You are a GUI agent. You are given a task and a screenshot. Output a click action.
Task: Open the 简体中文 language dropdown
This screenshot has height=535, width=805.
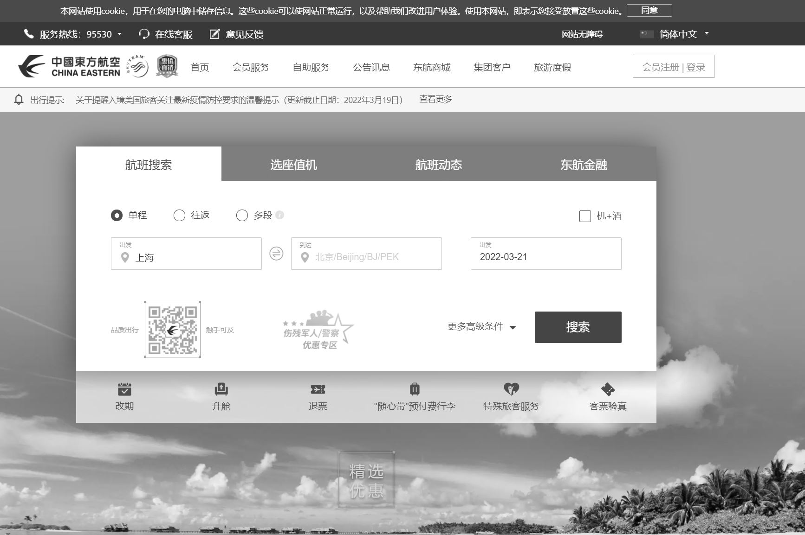pos(678,34)
